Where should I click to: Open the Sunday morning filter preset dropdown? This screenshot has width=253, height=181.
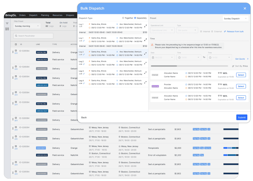tap(27, 26)
